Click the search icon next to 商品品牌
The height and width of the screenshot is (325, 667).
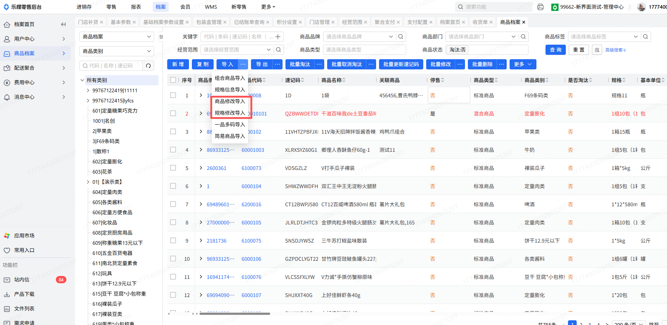click(400, 37)
